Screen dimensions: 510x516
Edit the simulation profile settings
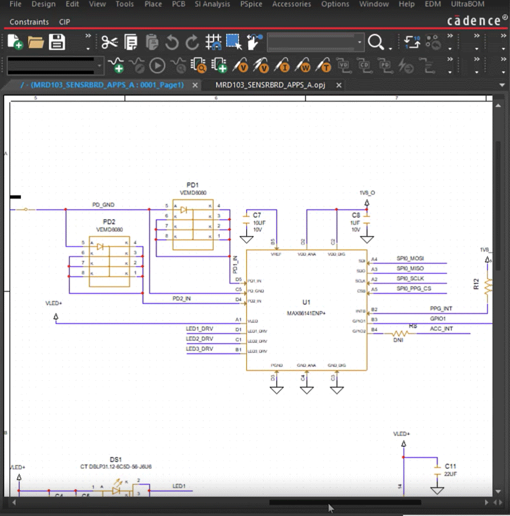coord(136,65)
